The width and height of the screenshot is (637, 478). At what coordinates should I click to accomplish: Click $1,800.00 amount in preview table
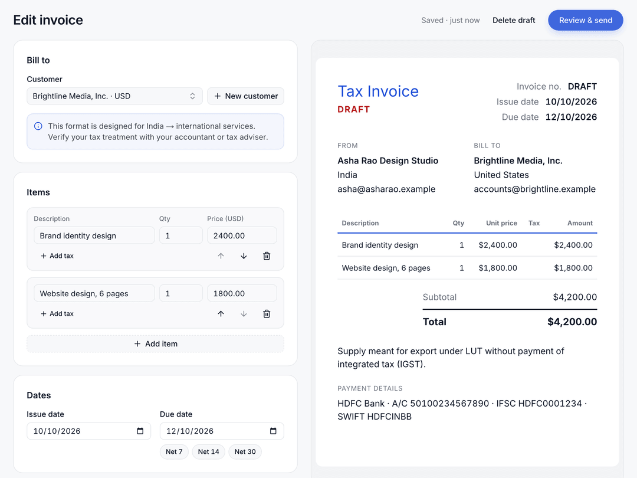tap(573, 268)
